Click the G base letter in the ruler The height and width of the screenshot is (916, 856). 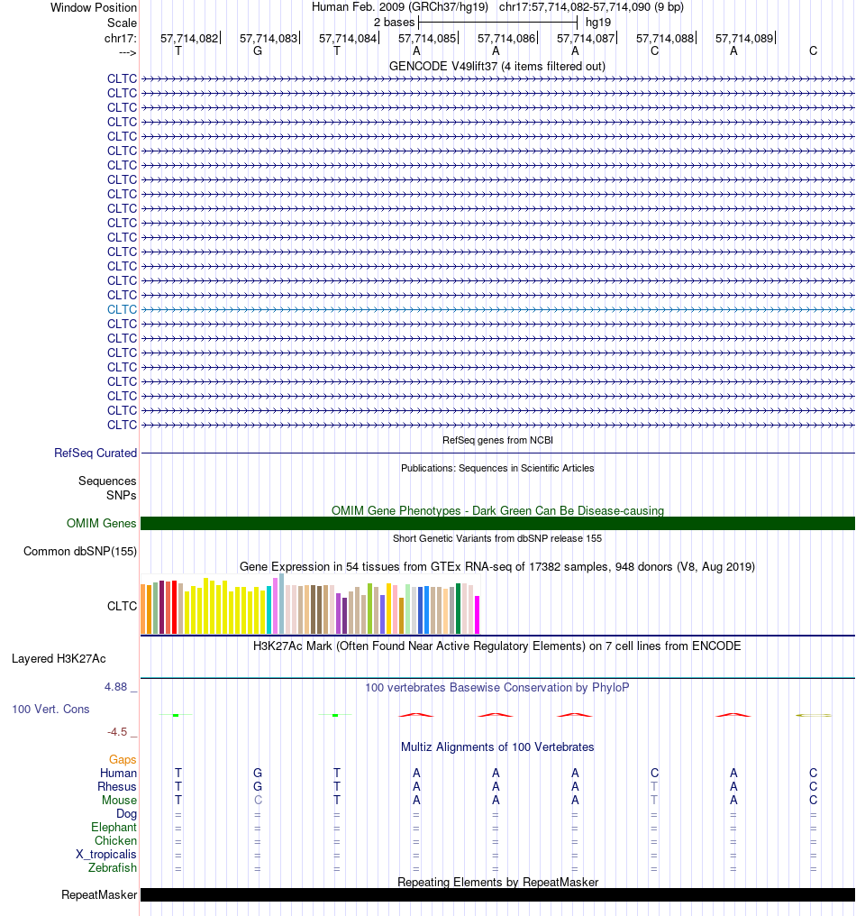[x=258, y=50]
